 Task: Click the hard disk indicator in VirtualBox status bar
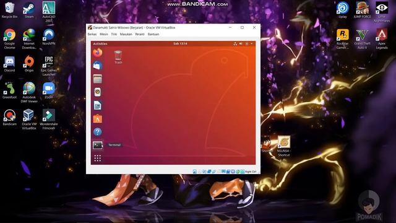195,172
